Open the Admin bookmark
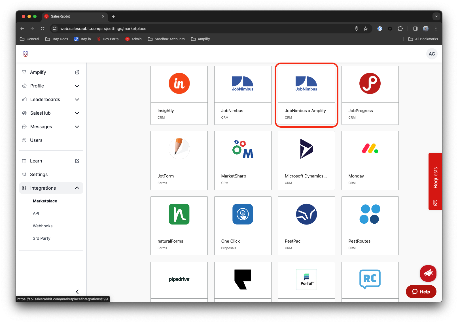 tap(133, 39)
